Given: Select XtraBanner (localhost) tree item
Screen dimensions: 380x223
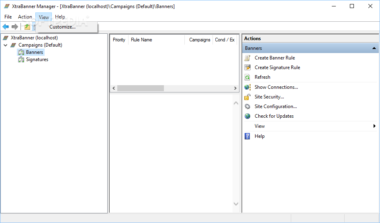Looking at the screenshot, I should tap(34, 38).
